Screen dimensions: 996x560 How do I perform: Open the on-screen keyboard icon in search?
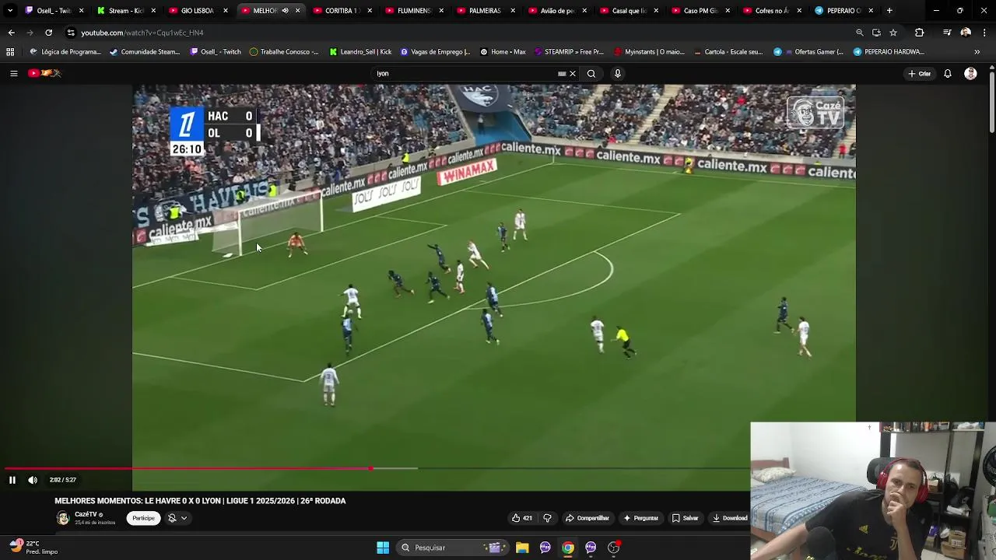point(562,74)
